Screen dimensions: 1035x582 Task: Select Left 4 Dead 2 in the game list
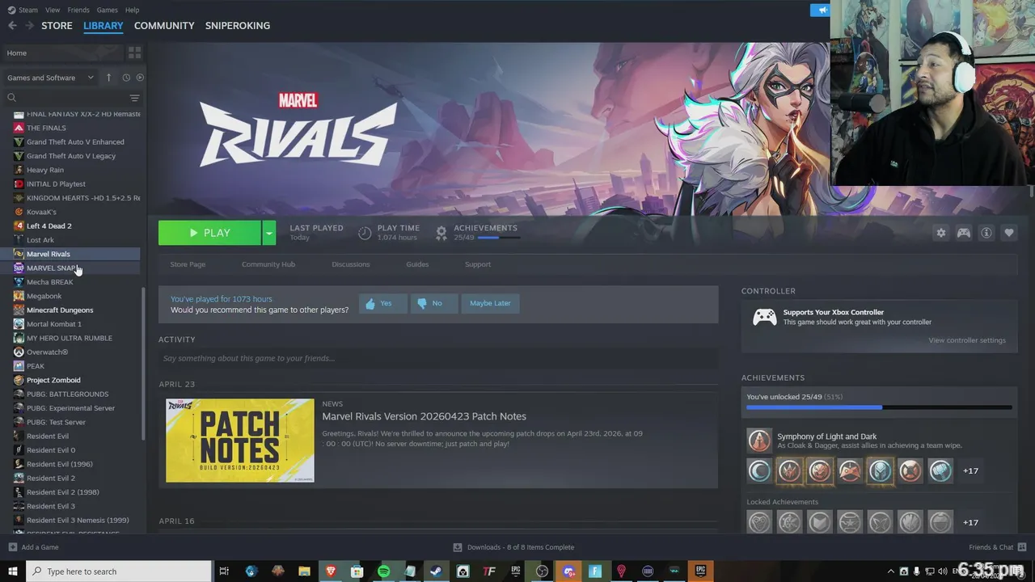coord(70,226)
